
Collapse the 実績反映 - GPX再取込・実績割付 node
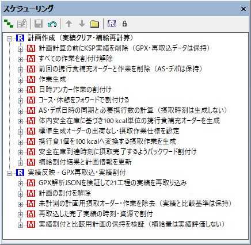point(9,173)
